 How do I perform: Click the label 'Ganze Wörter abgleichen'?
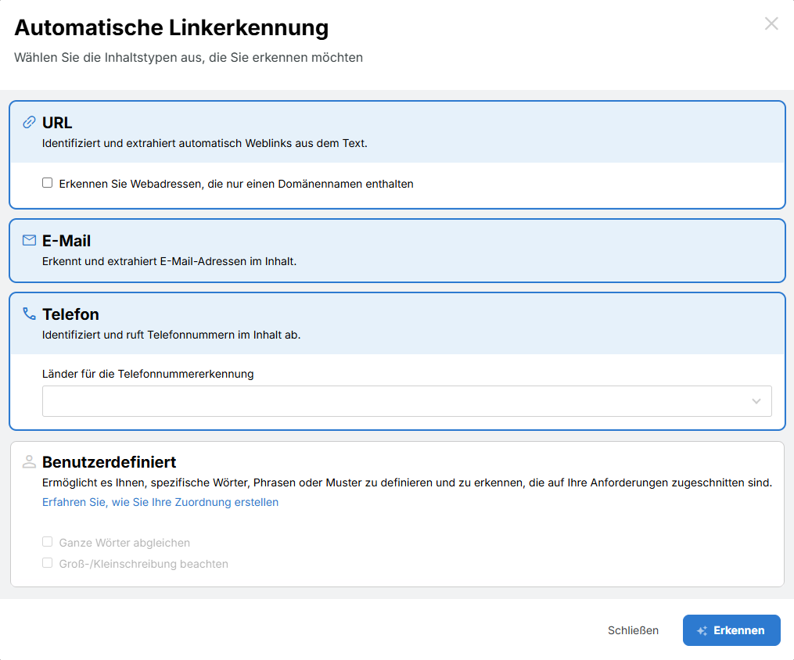[124, 543]
